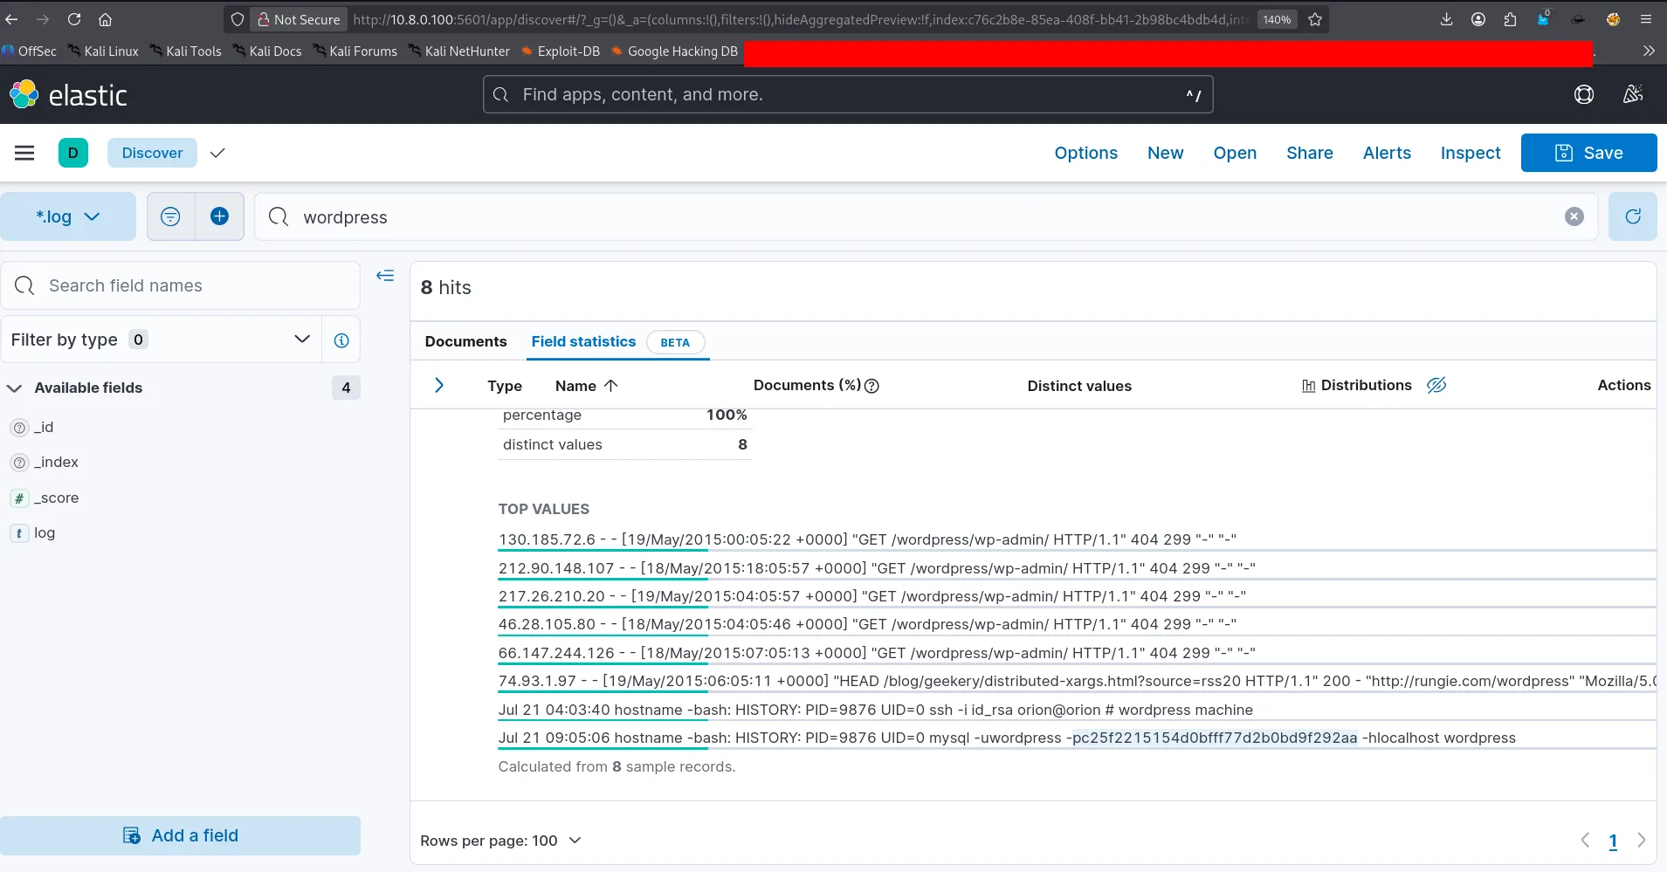Viewport: 1667px width, 872px height.
Task: Sort by the Name column header
Action: click(587, 386)
